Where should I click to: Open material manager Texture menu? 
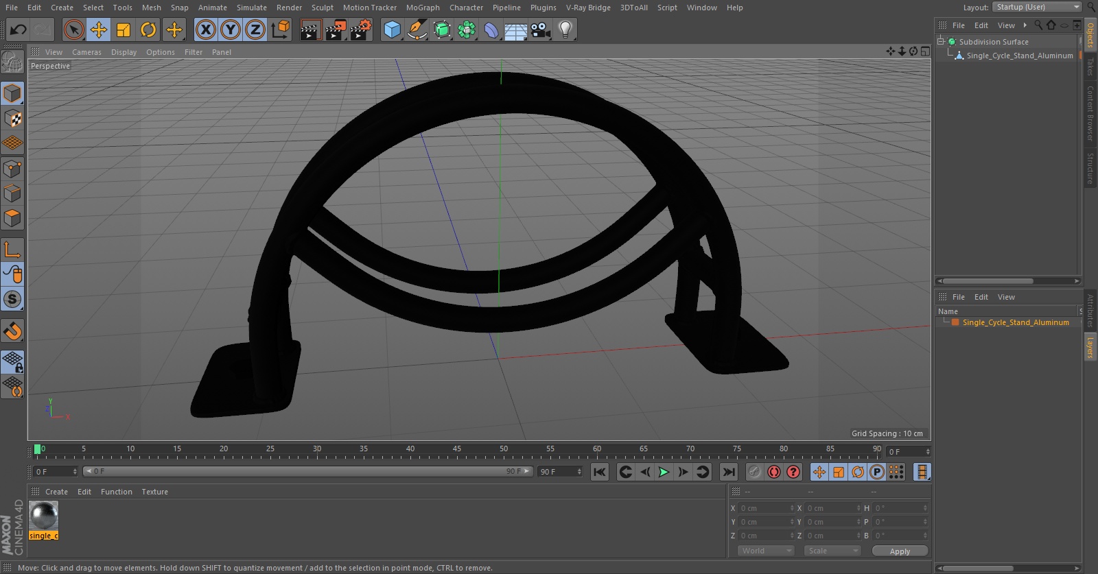tap(154, 492)
